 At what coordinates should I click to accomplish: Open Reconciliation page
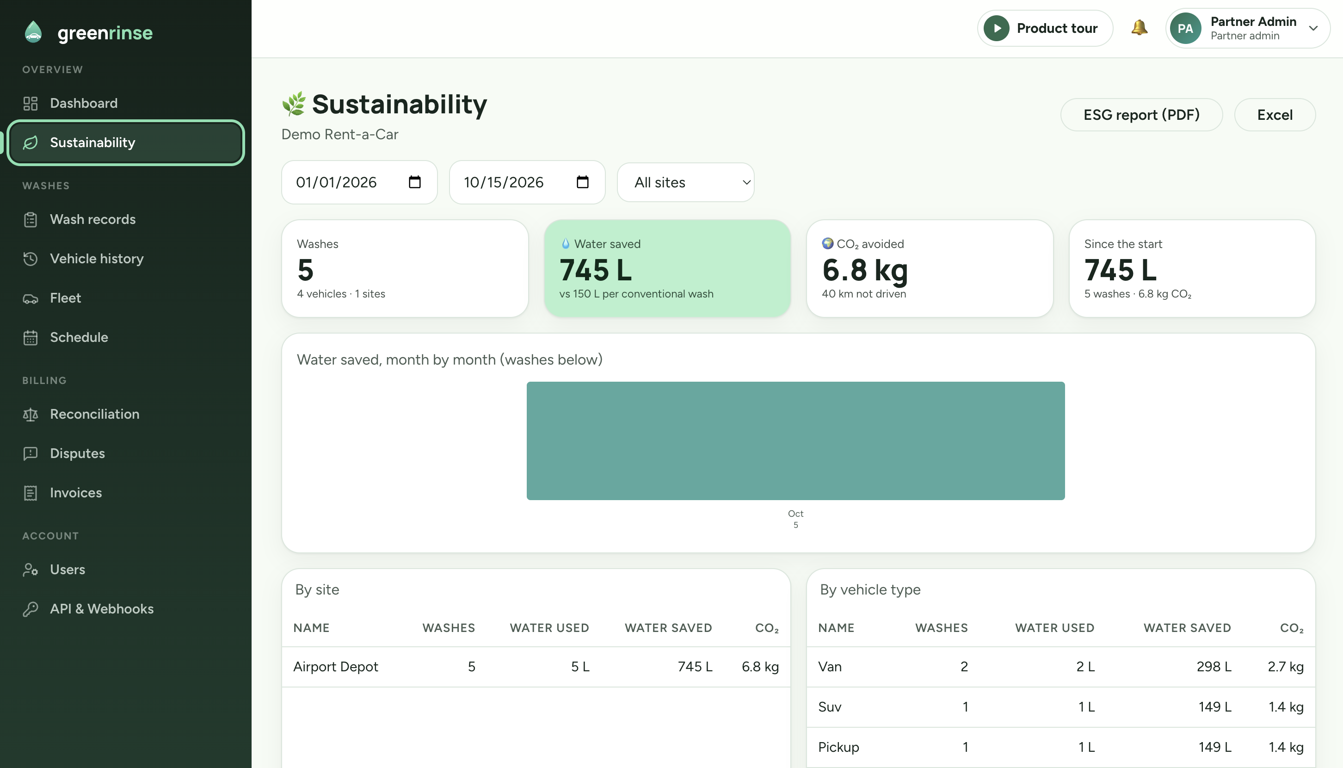tap(125, 414)
